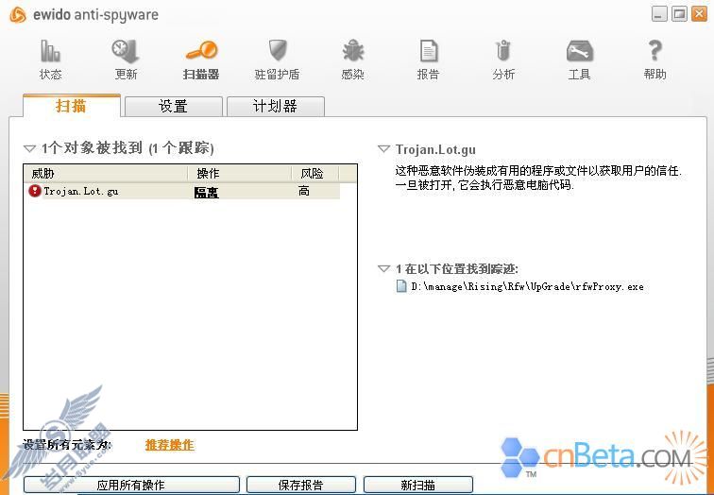Screen dimensions: 714x495
Task: Switch to the 计划器 tab
Action: (276, 106)
